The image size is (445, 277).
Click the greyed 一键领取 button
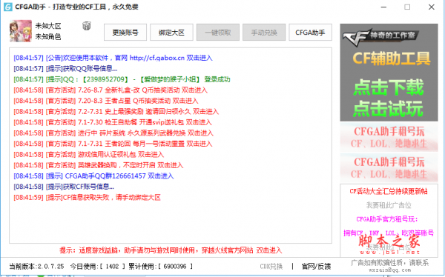point(218,33)
